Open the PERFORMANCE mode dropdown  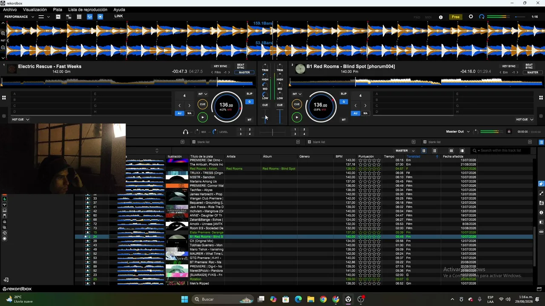19,17
